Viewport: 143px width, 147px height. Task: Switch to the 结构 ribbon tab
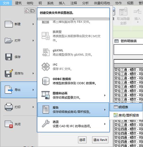coord(30,3)
